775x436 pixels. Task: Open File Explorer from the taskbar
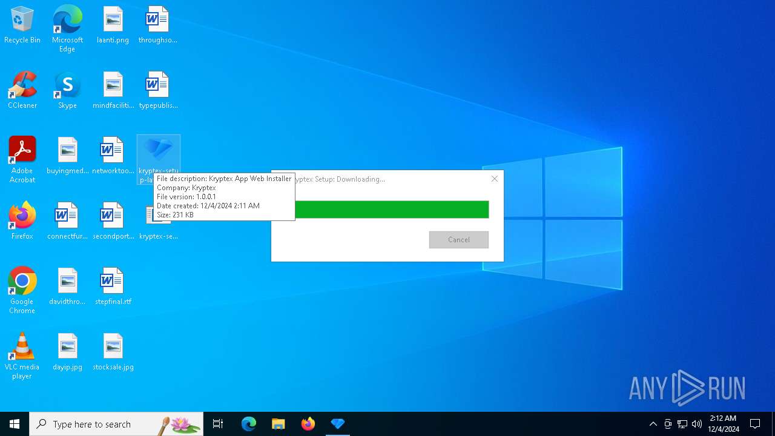279,424
